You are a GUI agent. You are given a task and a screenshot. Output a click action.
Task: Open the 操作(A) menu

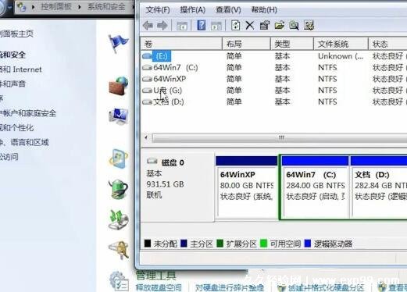click(x=193, y=10)
